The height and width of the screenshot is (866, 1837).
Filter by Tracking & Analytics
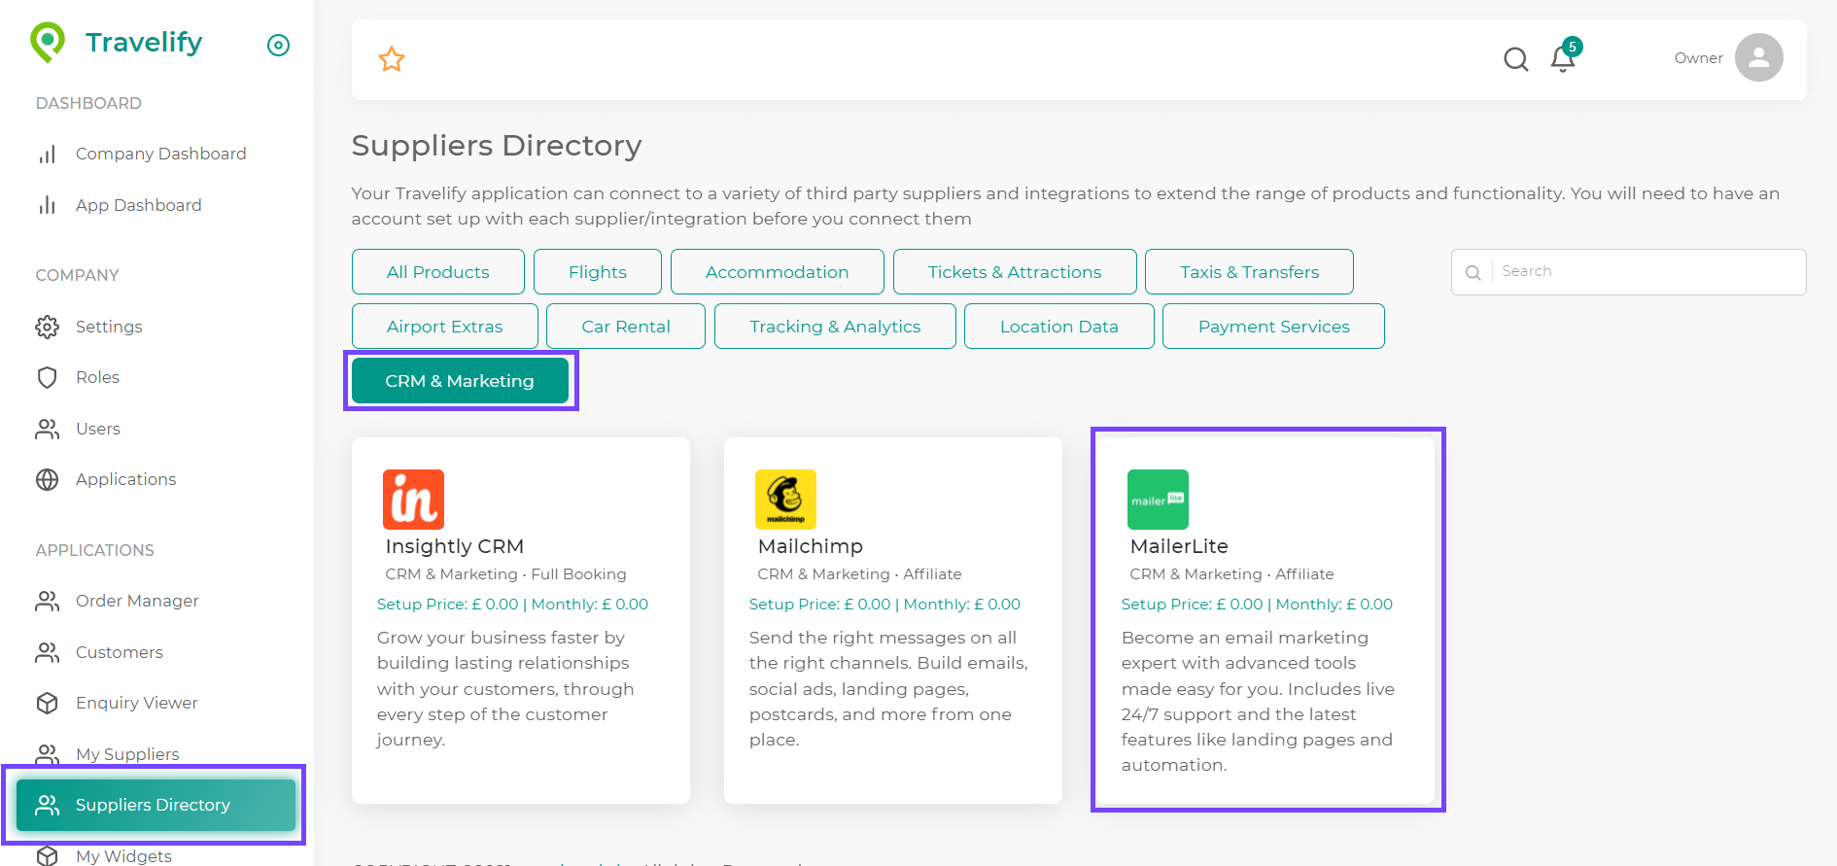pos(835,327)
